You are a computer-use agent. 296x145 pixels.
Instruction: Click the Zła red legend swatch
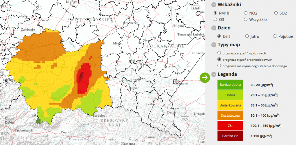coord(230,126)
